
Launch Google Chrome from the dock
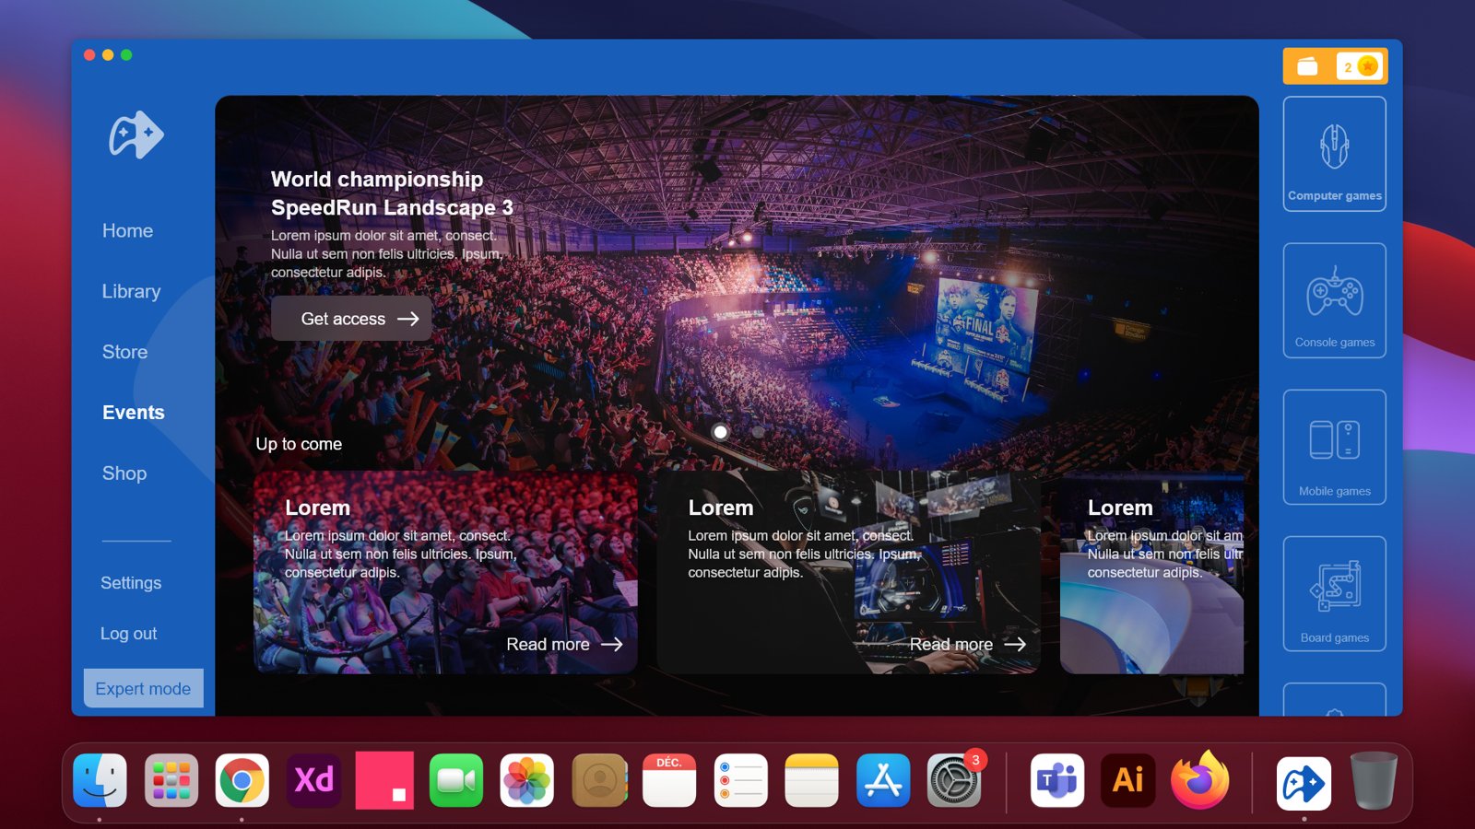pyautogui.click(x=242, y=780)
